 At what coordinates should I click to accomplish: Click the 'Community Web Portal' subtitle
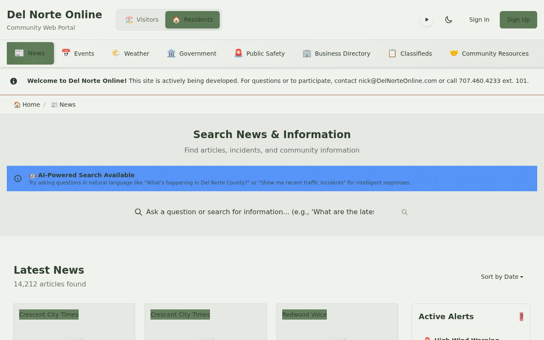(x=41, y=28)
